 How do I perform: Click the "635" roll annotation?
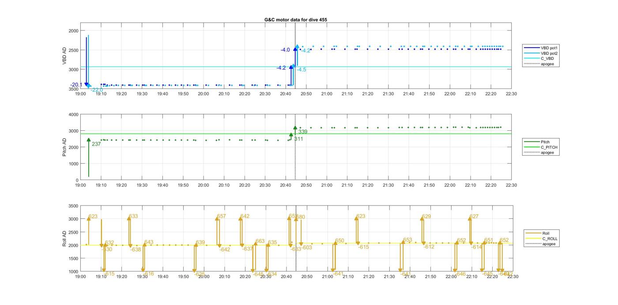pyautogui.click(x=272, y=243)
